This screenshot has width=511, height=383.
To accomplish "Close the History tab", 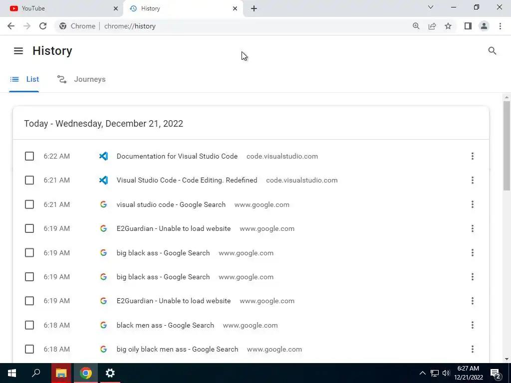I will coord(235,8).
